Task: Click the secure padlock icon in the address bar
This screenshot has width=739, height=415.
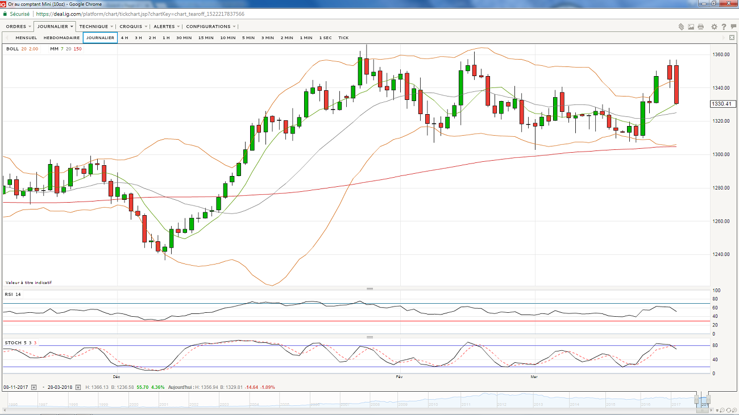Action: [5, 14]
